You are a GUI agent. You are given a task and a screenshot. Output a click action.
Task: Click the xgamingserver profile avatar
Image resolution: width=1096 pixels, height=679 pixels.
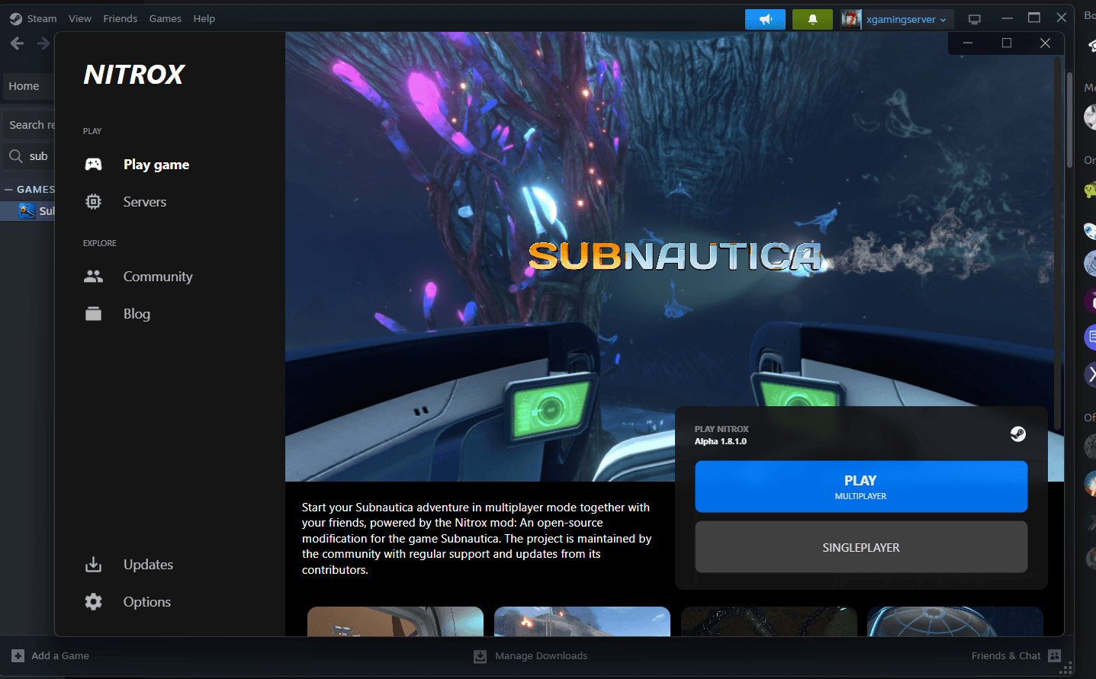pyautogui.click(x=851, y=19)
